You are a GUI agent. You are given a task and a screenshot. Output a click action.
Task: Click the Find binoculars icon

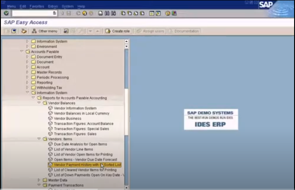point(107,13)
